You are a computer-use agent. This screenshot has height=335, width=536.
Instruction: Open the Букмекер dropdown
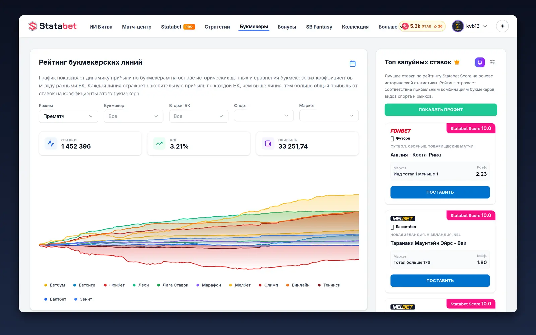tap(133, 116)
